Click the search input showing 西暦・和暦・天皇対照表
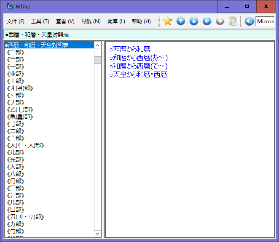This screenshot has width=279, height=242. (139, 35)
